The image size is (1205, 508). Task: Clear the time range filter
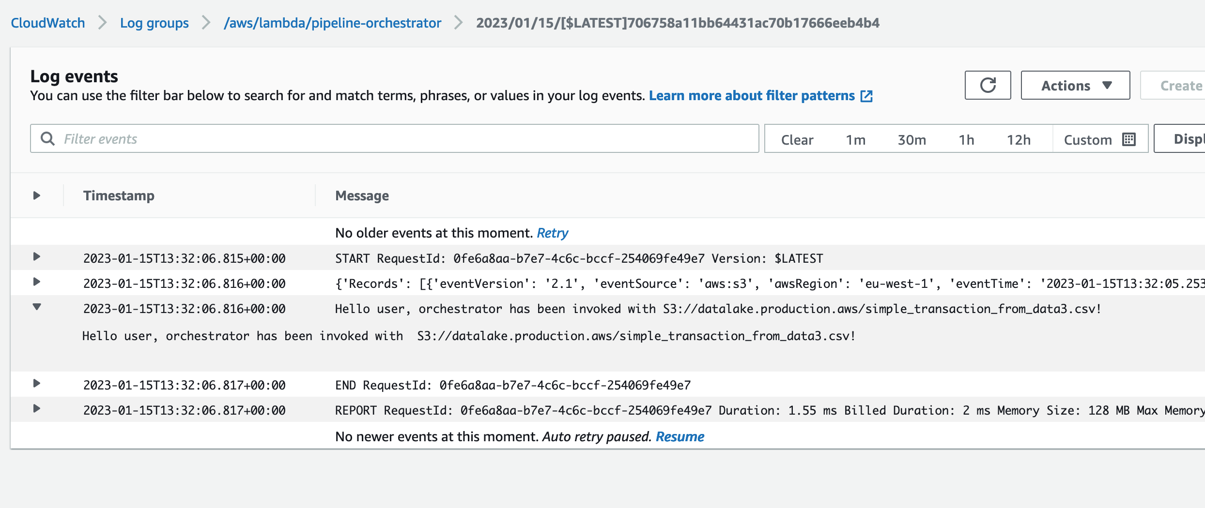(x=797, y=140)
